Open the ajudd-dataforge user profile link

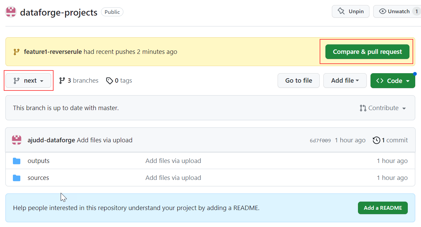[51, 140]
